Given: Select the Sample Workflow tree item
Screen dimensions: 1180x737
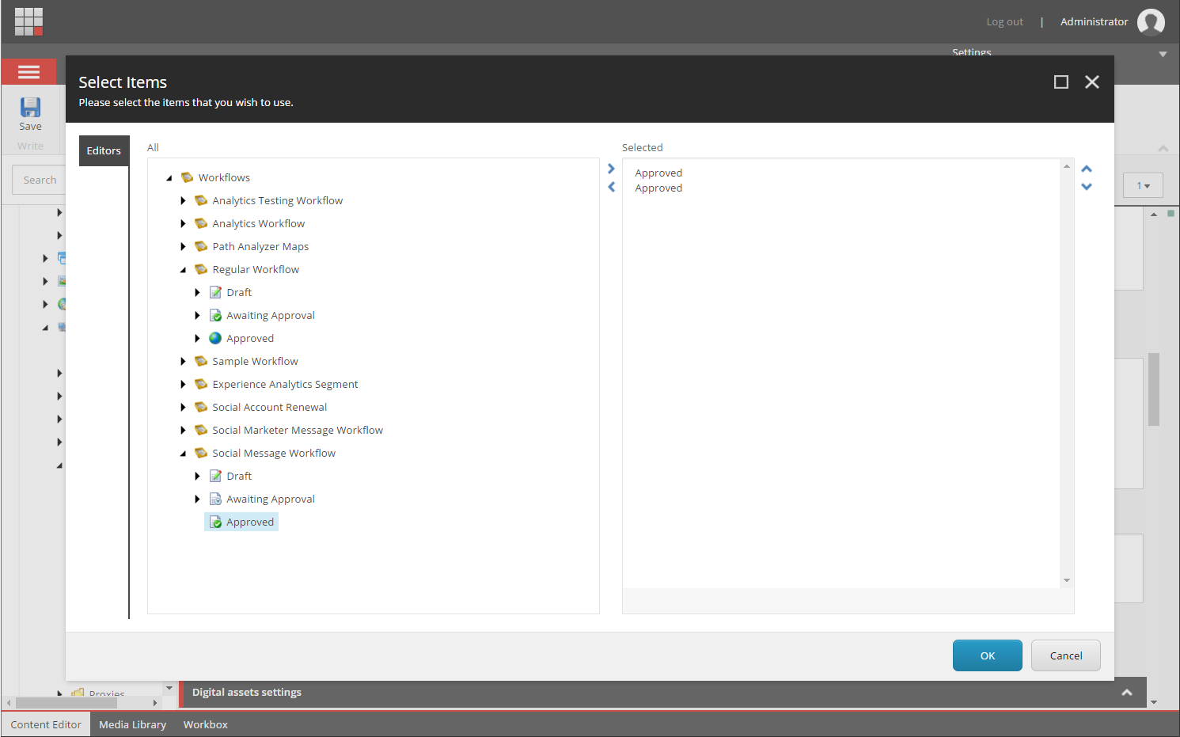Looking at the screenshot, I should click(255, 361).
